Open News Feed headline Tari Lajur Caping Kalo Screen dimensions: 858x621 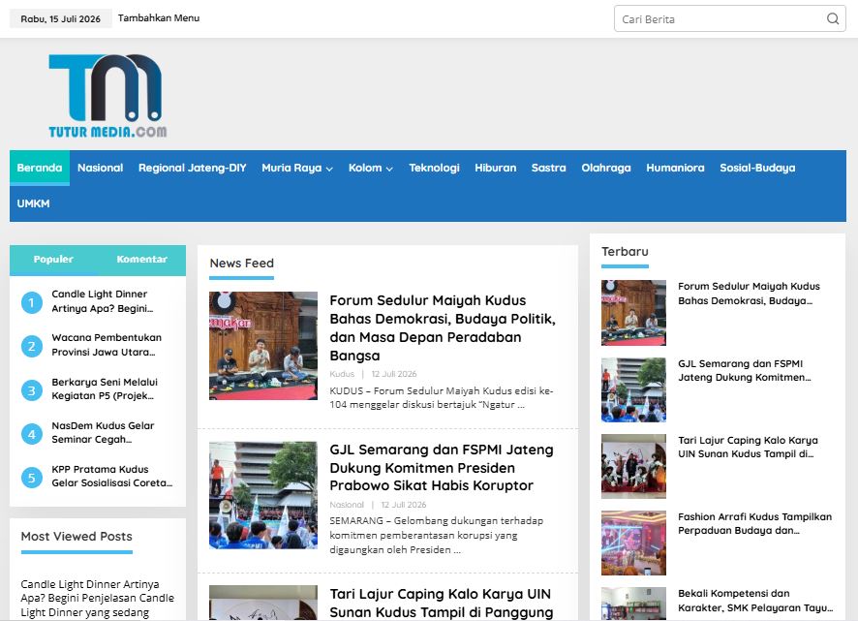coord(441,604)
